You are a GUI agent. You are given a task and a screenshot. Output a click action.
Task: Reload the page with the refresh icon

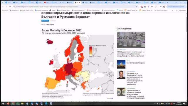pos(10,7)
